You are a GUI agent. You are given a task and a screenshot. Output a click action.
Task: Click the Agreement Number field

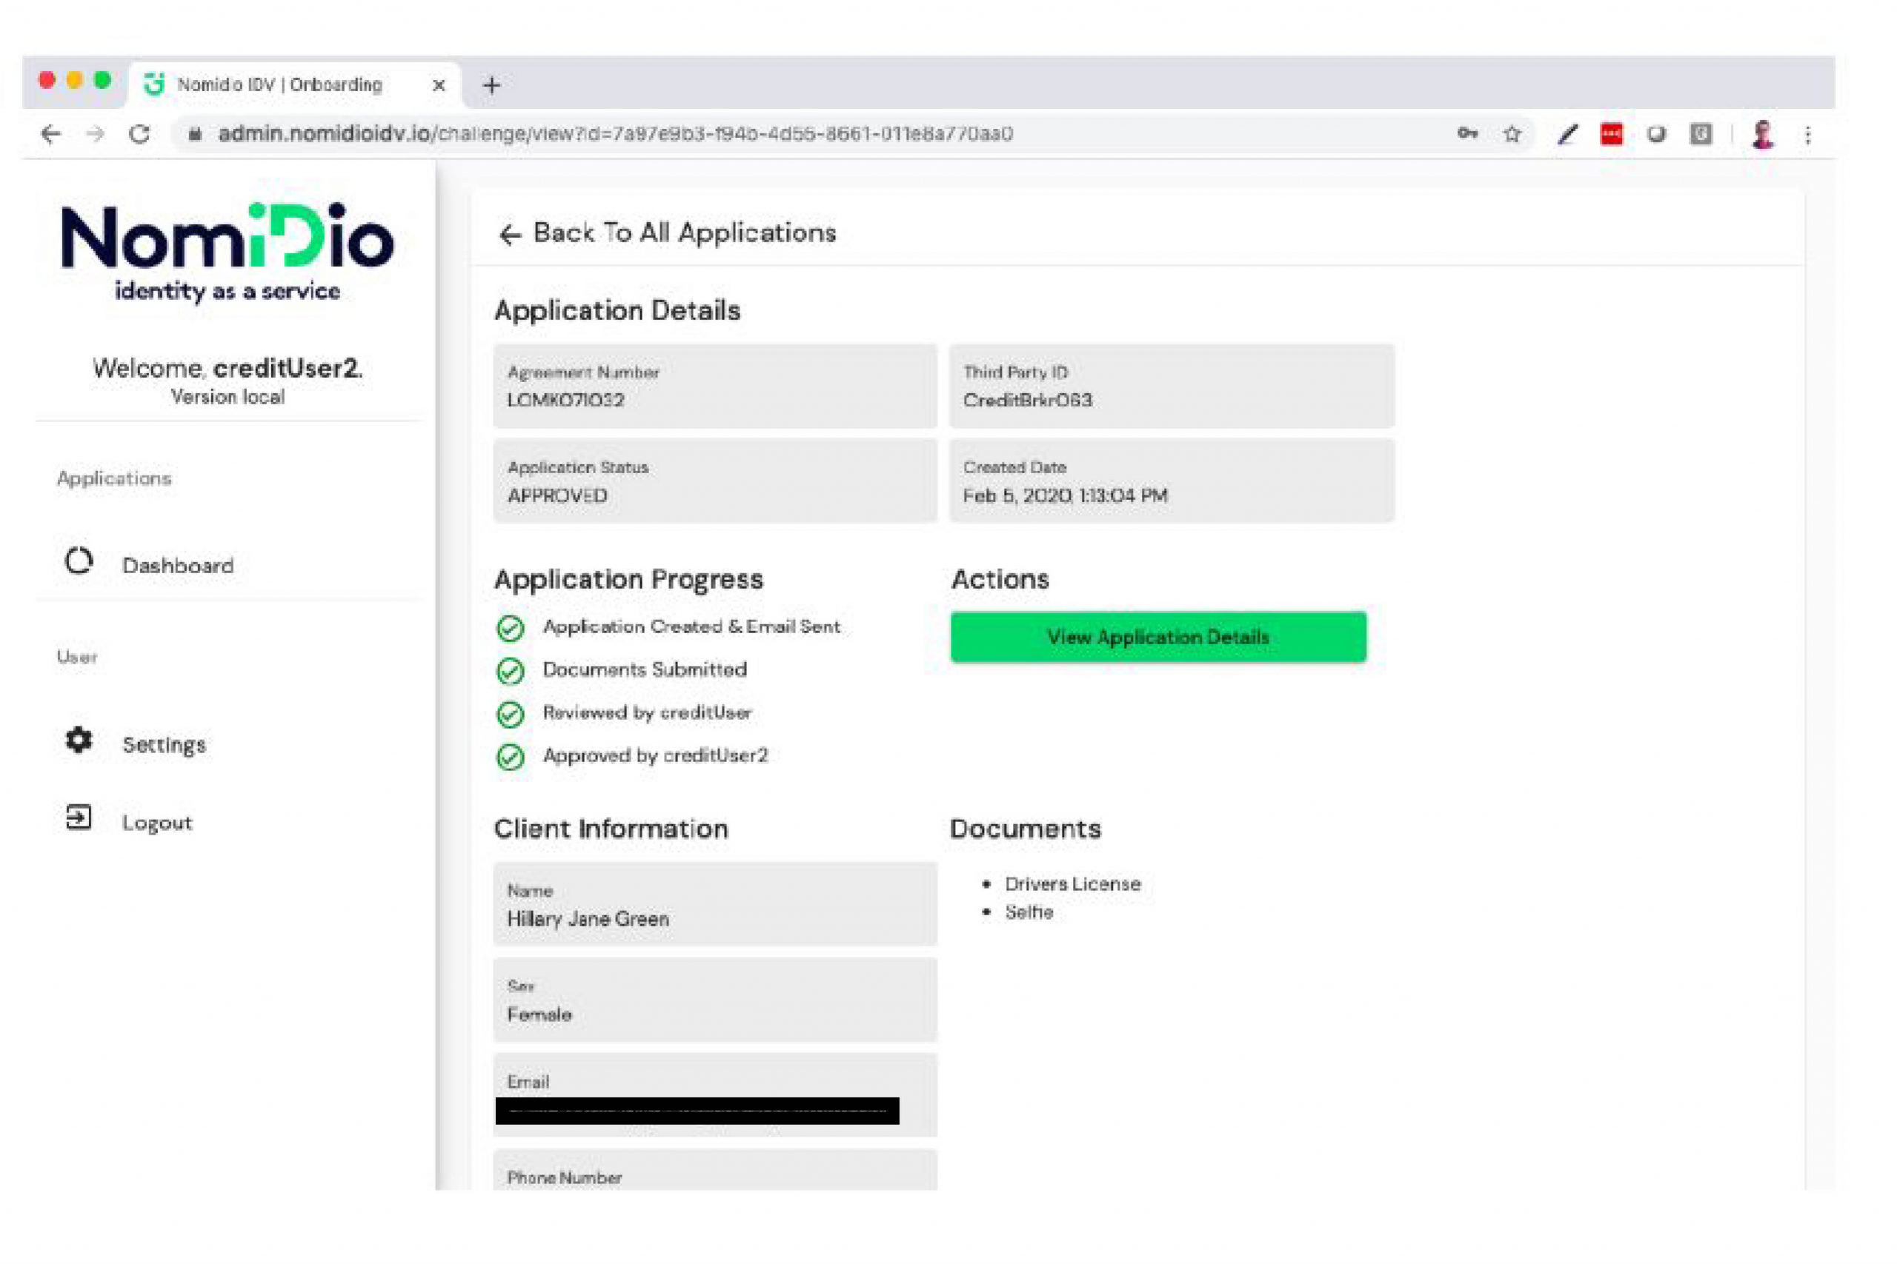(x=714, y=386)
